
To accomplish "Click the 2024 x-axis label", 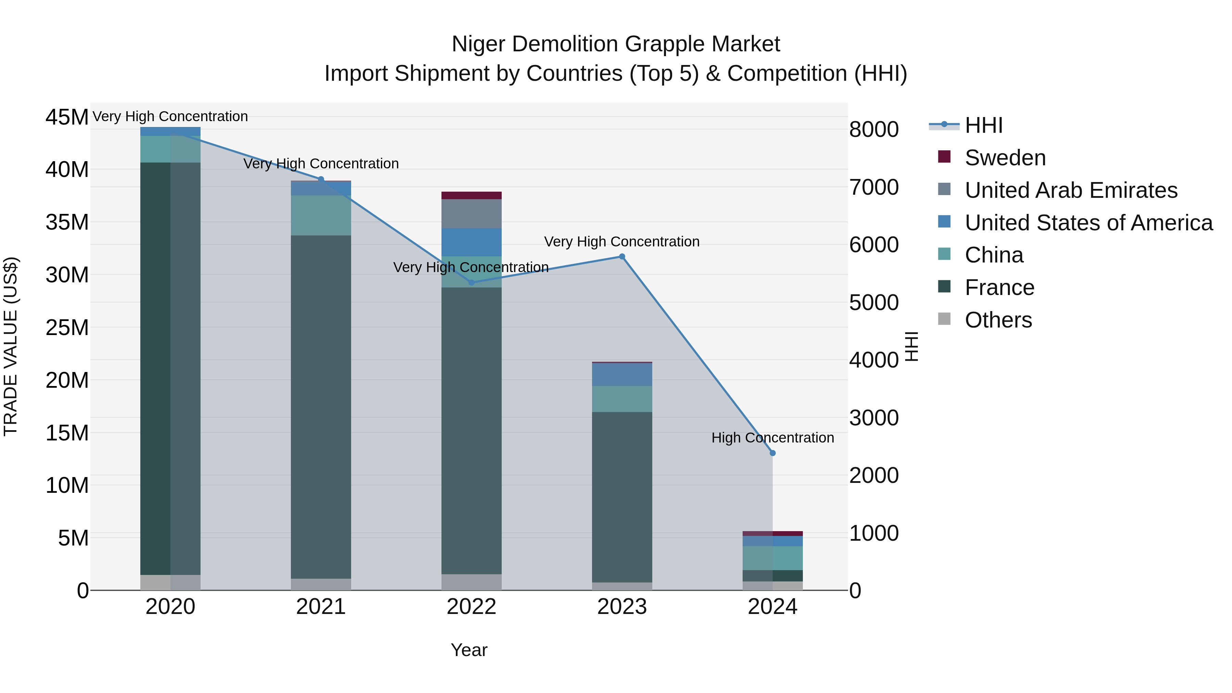I will tap(772, 607).
